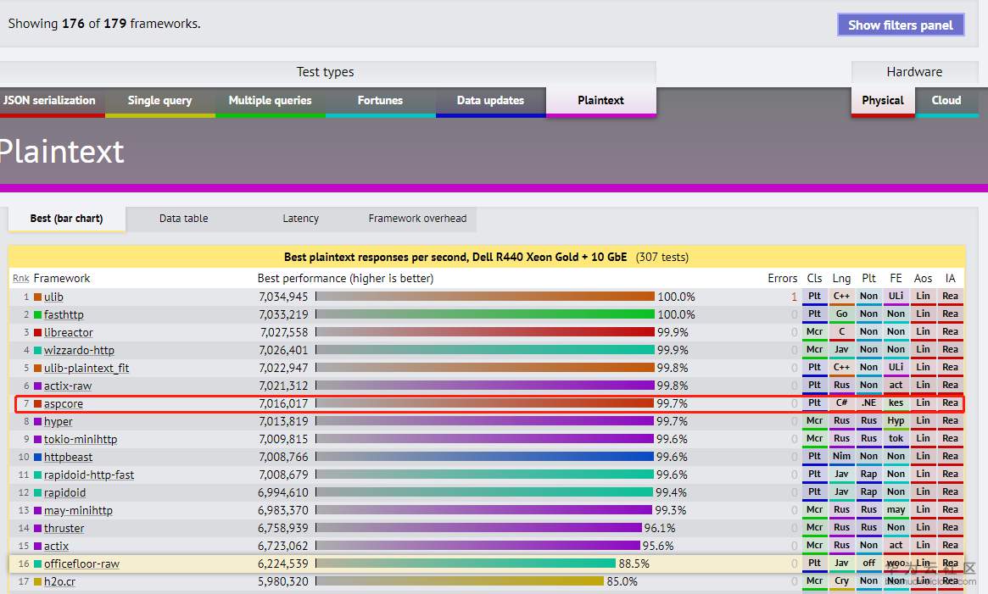Image resolution: width=988 pixels, height=594 pixels.
Task: Select the Plaintext test tab
Action: click(x=601, y=101)
